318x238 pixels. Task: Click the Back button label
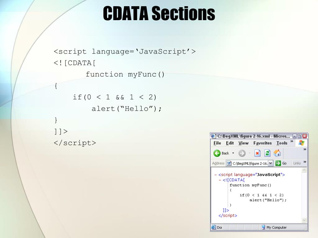pyautogui.click(x=225, y=153)
